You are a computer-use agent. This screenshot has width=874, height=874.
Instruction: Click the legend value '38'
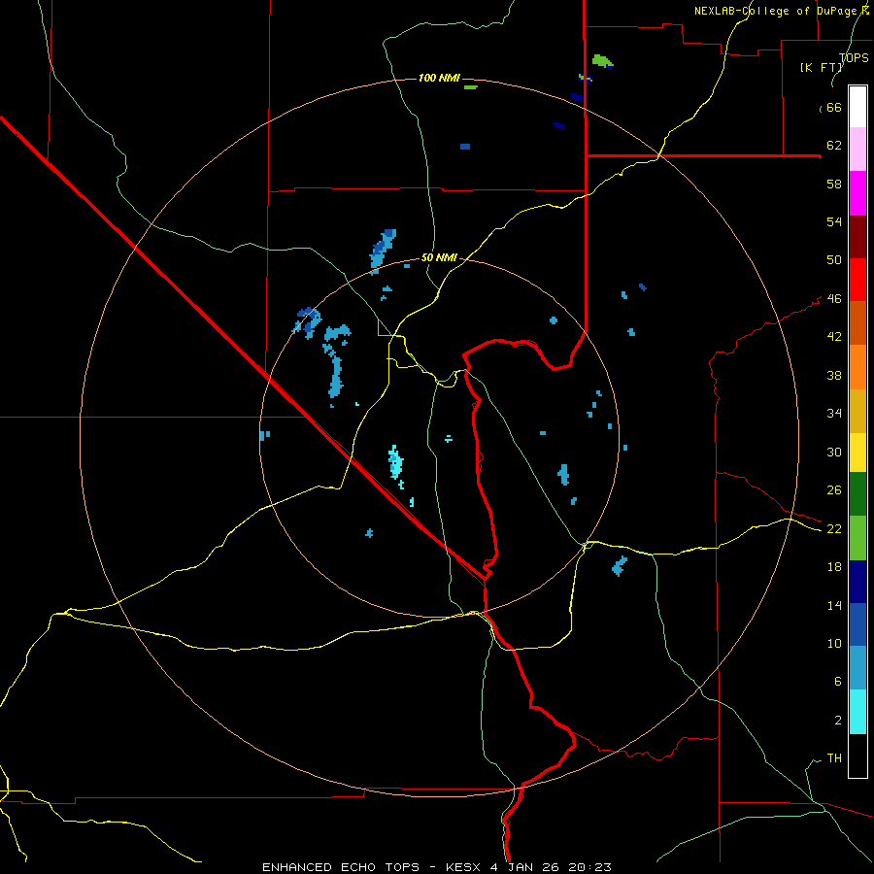[x=834, y=375]
